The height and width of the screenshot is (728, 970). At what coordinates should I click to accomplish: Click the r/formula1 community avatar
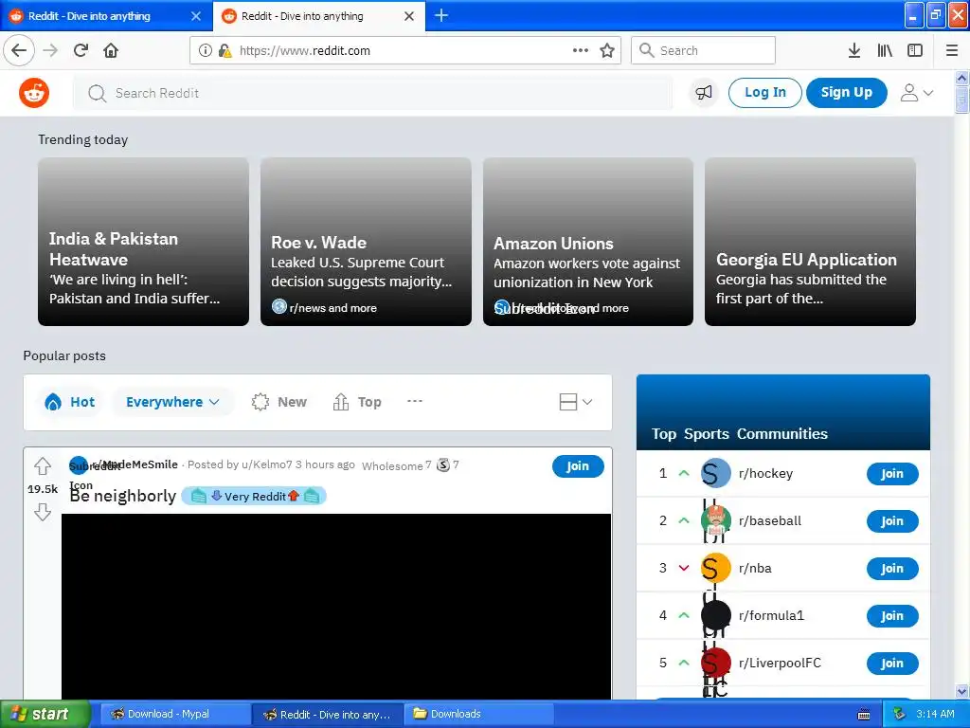click(x=716, y=615)
